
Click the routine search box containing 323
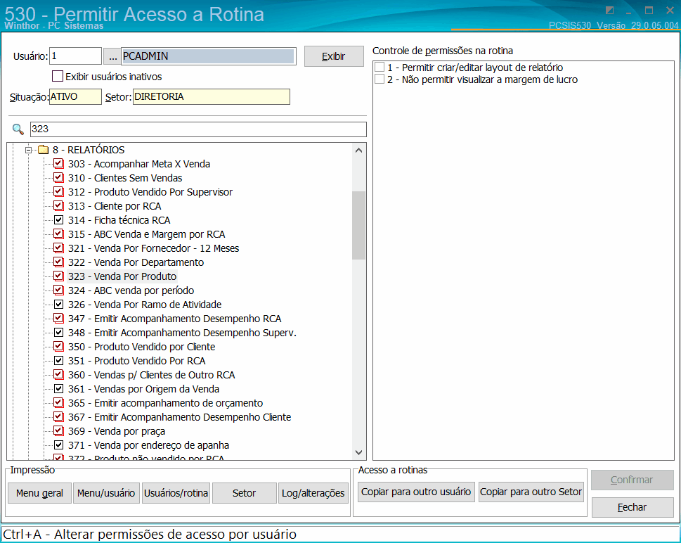(198, 129)
